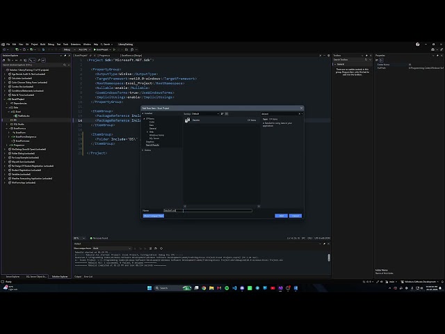The height and width of the screenshot is (334, 445).
Task: Select Student Registration (unloaded) project
Action: point(26,170)
